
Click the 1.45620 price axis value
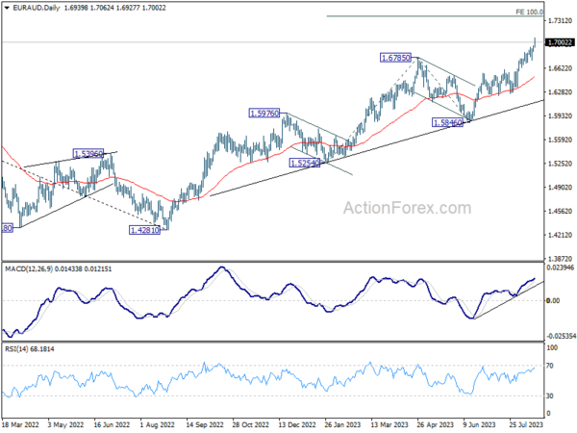pyautogui.click(x=560, y=212)
